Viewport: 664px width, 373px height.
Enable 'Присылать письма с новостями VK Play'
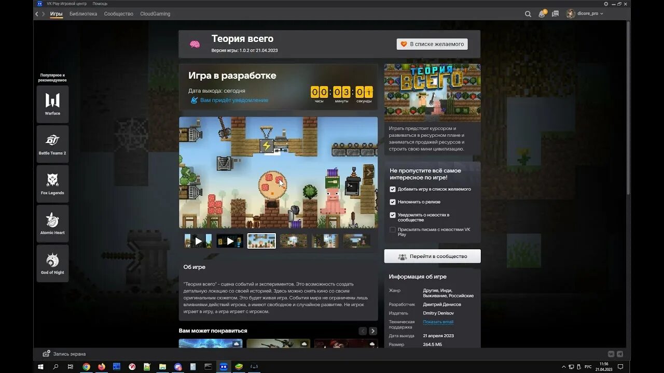click(x=393, y=229)
